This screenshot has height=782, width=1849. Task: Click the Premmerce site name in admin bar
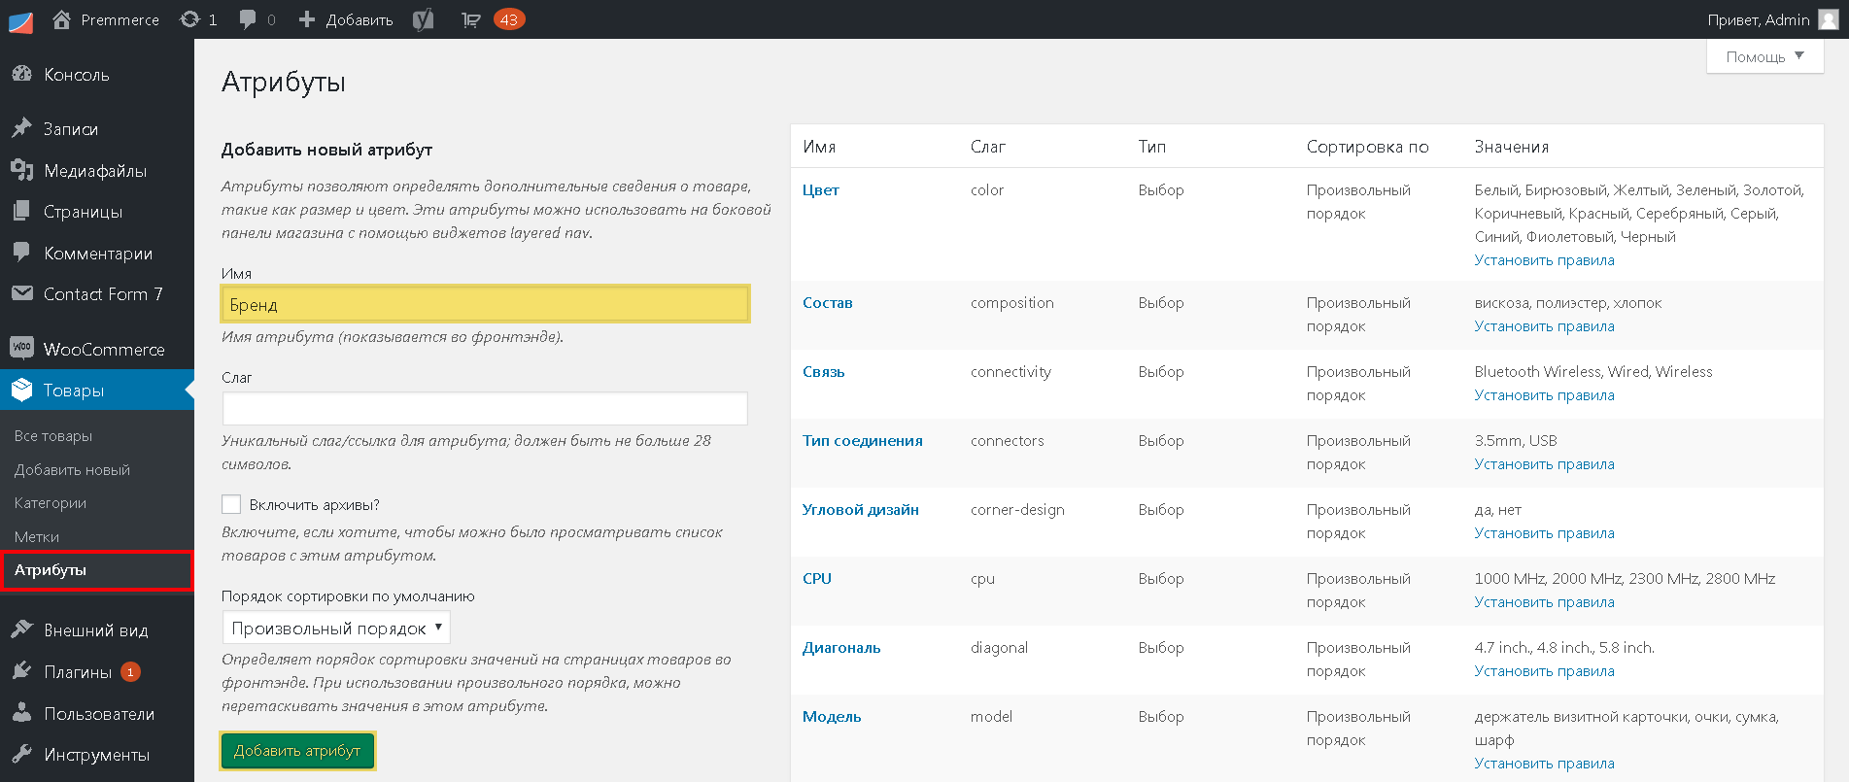pyautogui.click(x=120, y=19)
